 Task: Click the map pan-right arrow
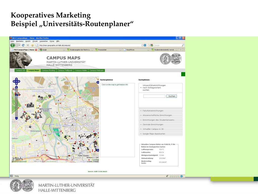point(19,81)
